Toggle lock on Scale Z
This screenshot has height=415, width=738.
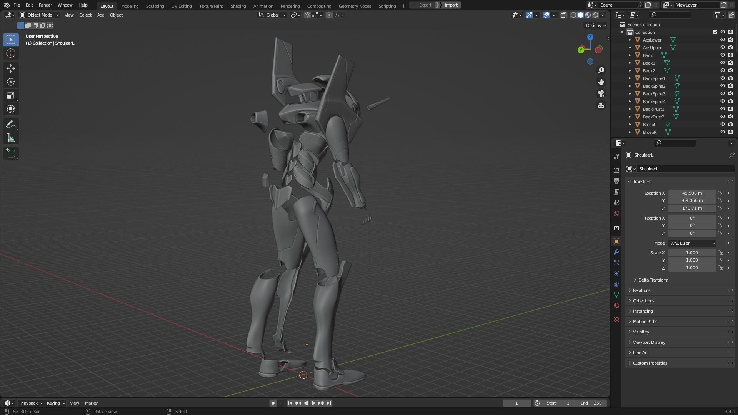coord(721,268)
